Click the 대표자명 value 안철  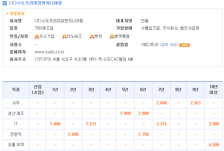[x=144, y=21]
